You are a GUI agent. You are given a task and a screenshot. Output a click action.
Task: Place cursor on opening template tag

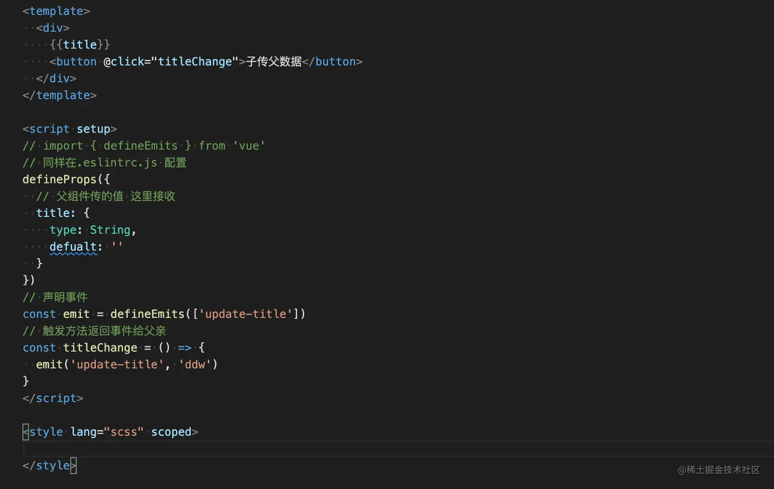pos(56,11)
